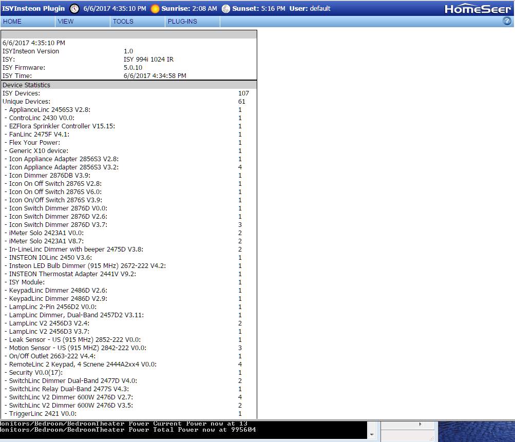Click the iMeter Solo 2423A1 V0.0 row
The height and width of the screenshot is (442, 515).
click(x=129, y=233)
